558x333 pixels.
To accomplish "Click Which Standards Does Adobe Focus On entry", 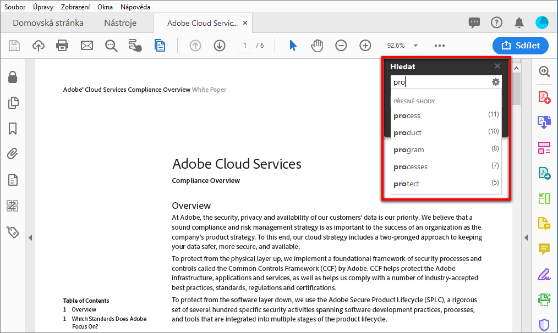I will [x=110, y=323].
